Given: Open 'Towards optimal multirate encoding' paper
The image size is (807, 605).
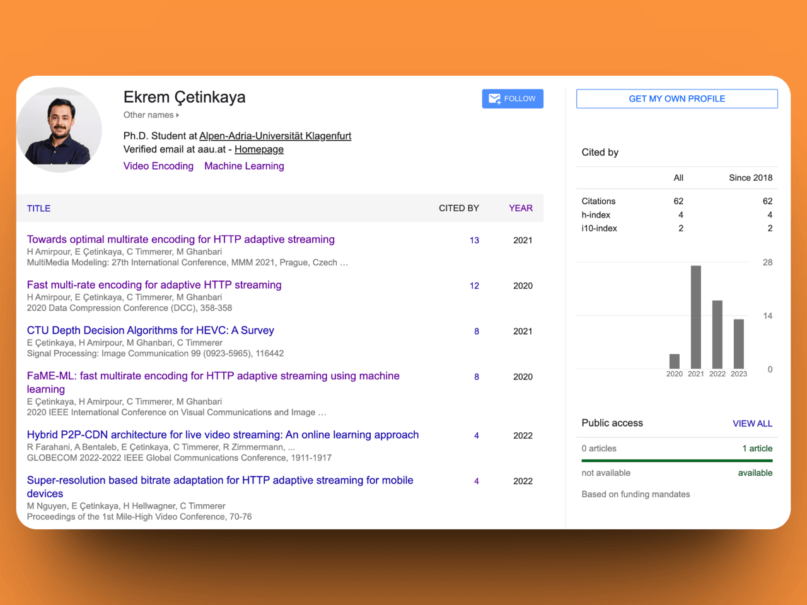Looking at the screenshot, I should click(180, 239).
